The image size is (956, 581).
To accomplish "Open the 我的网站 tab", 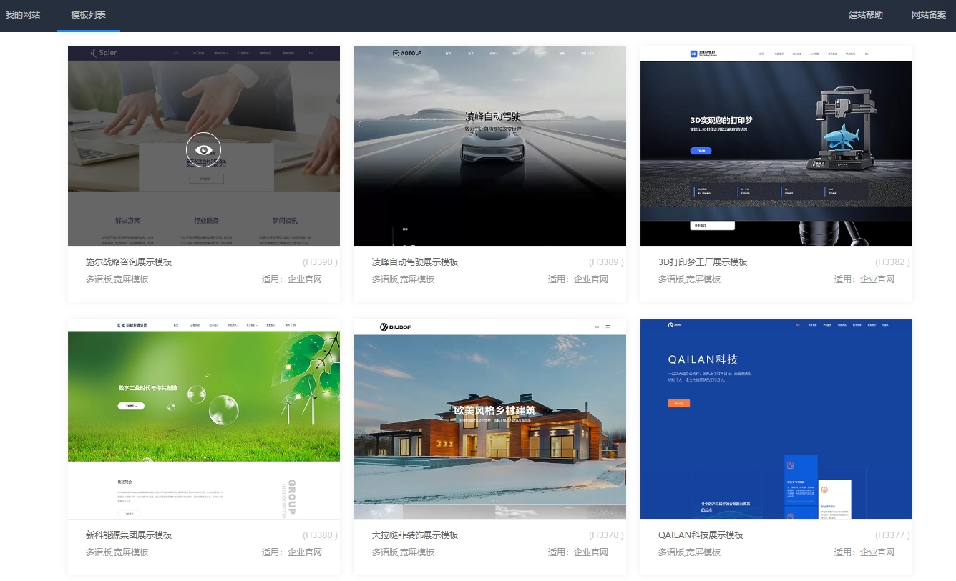I will pyautogui.click(x=23, y=15).
